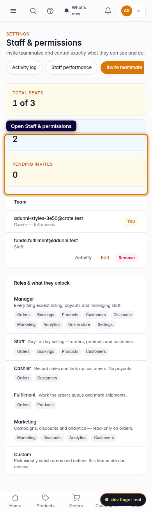This screenshot has height=512, width=152.
Task: Click Customers chip under Marketing role
Action: 104,438
